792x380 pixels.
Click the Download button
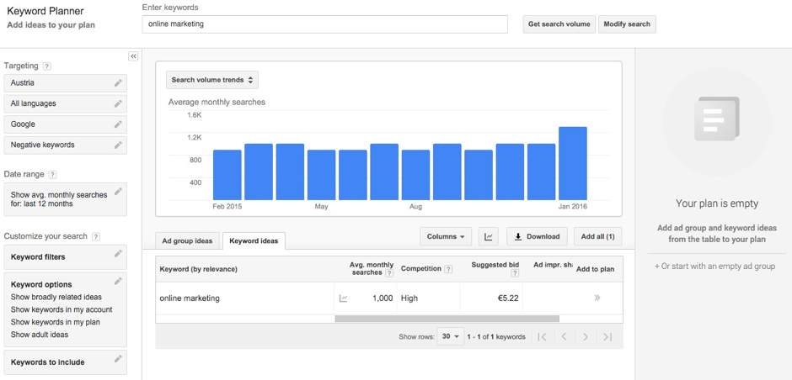(x=537, y=236)
